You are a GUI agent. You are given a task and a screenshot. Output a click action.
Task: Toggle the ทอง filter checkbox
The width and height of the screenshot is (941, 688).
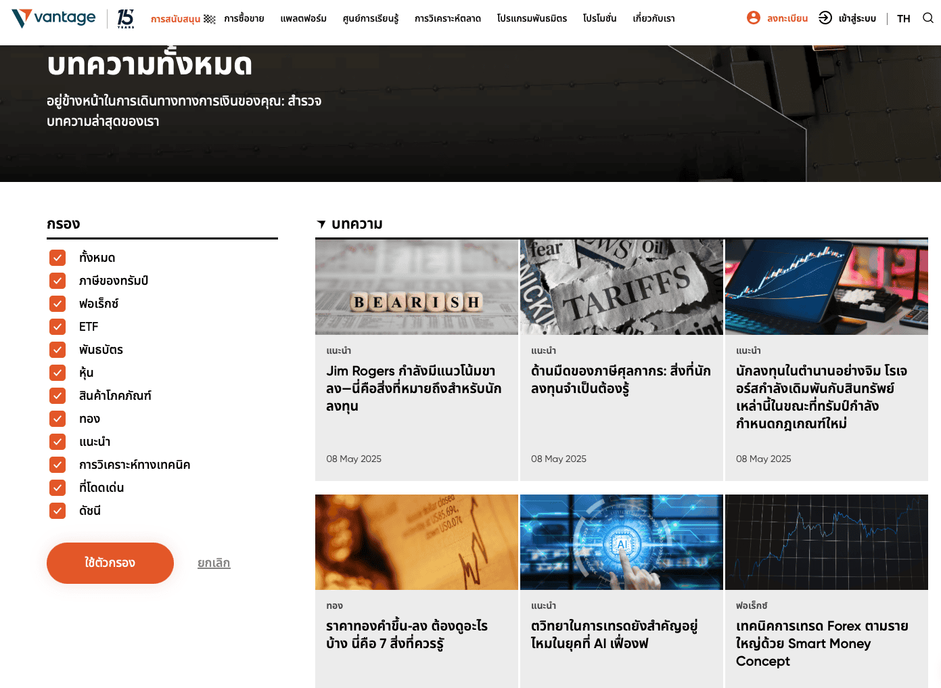point(58,419)
